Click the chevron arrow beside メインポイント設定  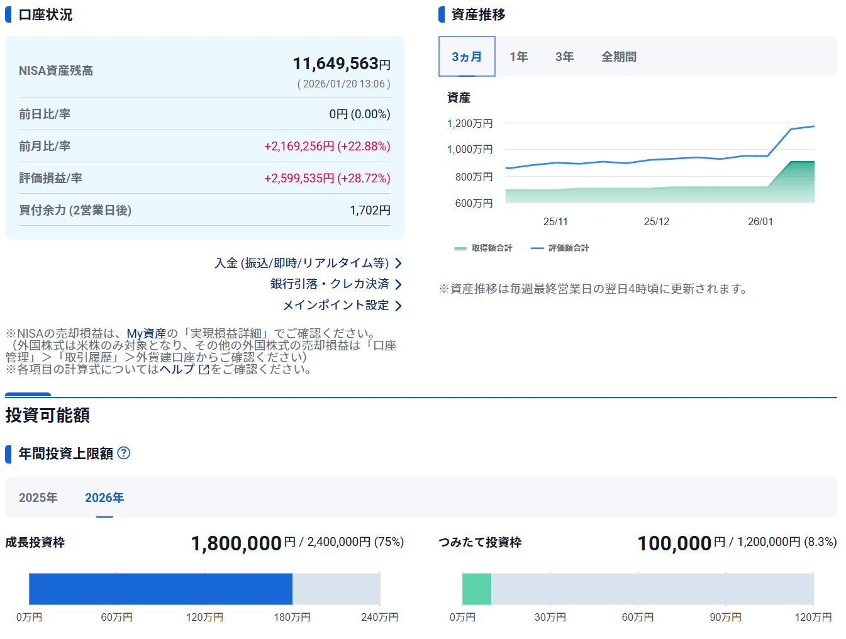point(398,306)
